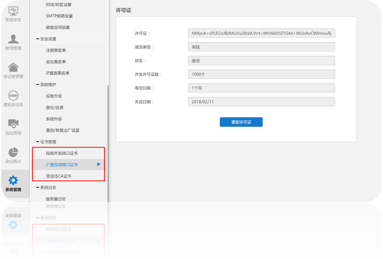Go to 系统升级 page
The width and height of the screenshot is (383, 259).
pyautogui.click(x=54, y=119)
